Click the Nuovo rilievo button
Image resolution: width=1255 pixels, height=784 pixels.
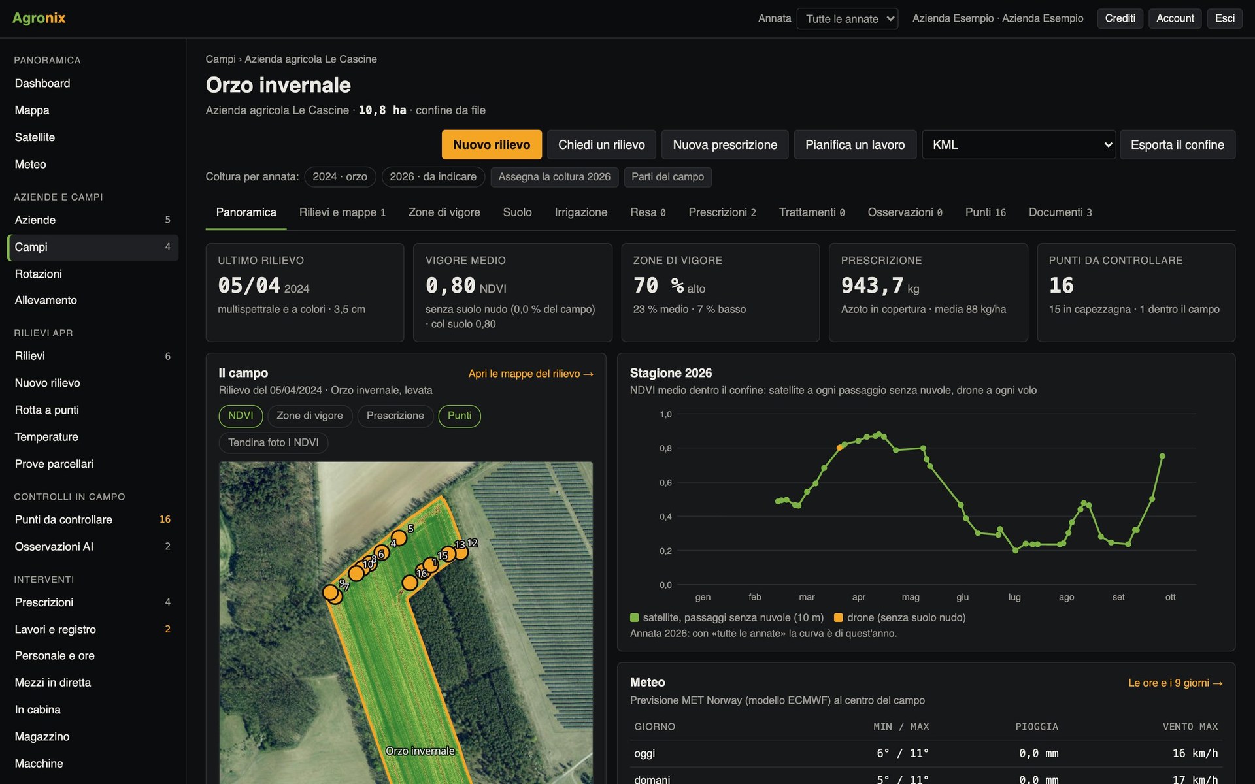(492, 144)
